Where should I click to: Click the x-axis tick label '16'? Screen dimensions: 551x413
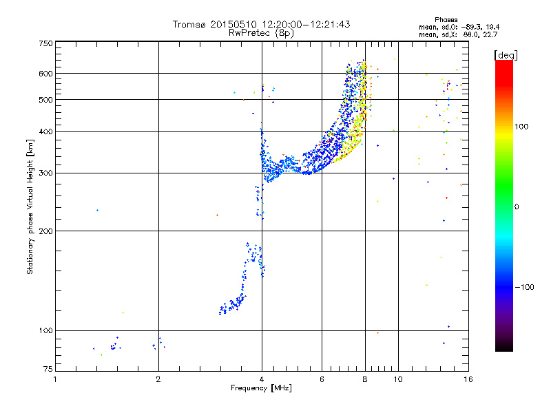tap(468, 379)
